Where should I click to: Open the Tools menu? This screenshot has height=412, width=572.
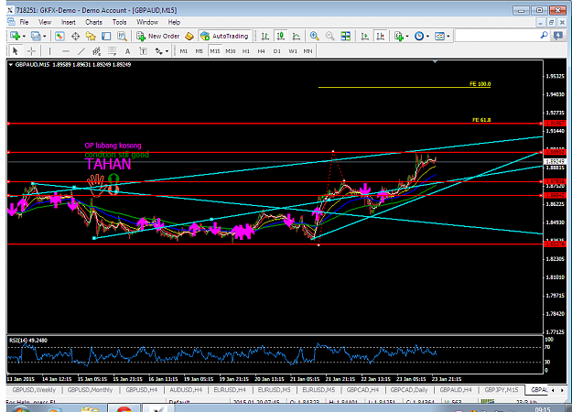(x=119, y=22)
